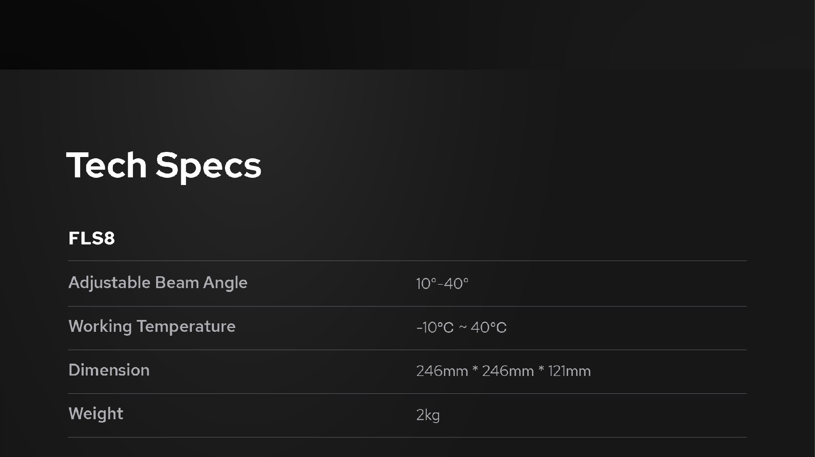Click the Dimension row label
Image resolution: width=815 pixels, height=457 pixels.
[x=109, y=370]
